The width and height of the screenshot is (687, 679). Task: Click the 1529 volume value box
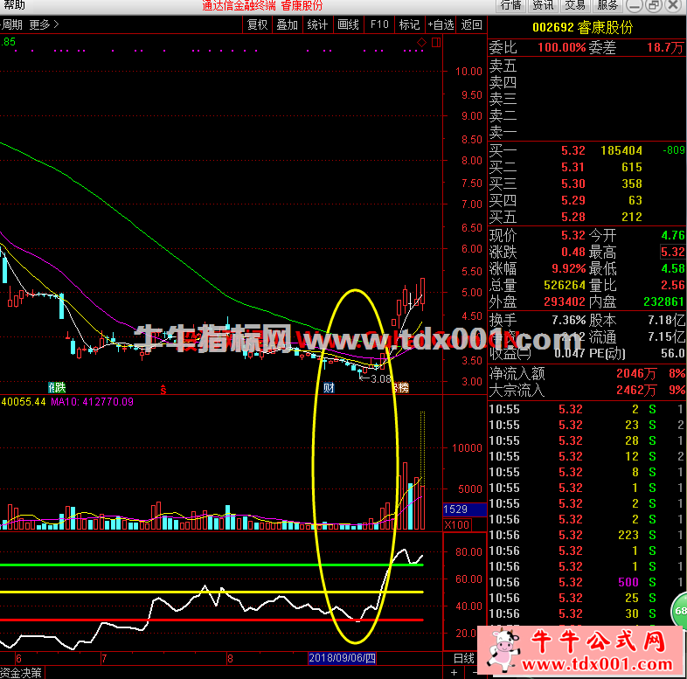464,509
